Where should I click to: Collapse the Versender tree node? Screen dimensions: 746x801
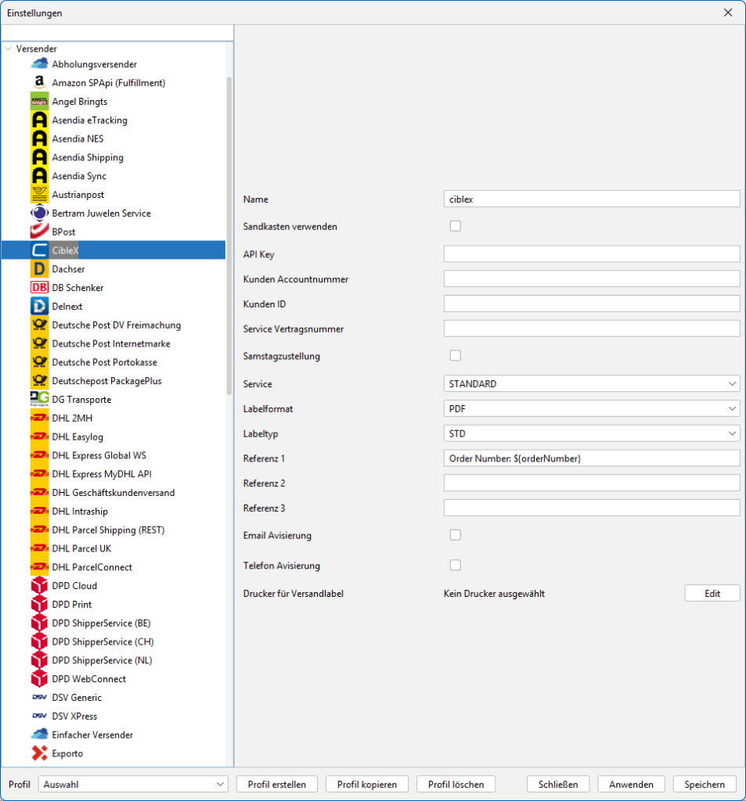click(x=8, y=48)
